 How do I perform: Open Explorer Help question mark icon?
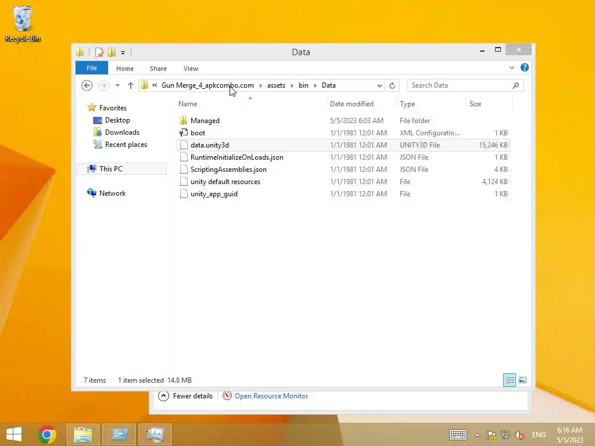525,67
